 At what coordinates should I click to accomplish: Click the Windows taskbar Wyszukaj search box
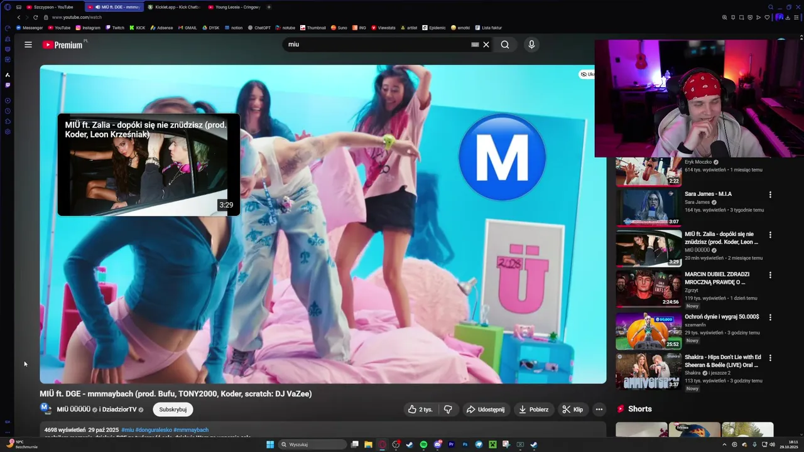point(313,444)
